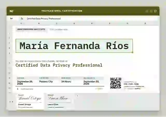Select column B header
The image size is (166, 117).
tap(39, 23)
